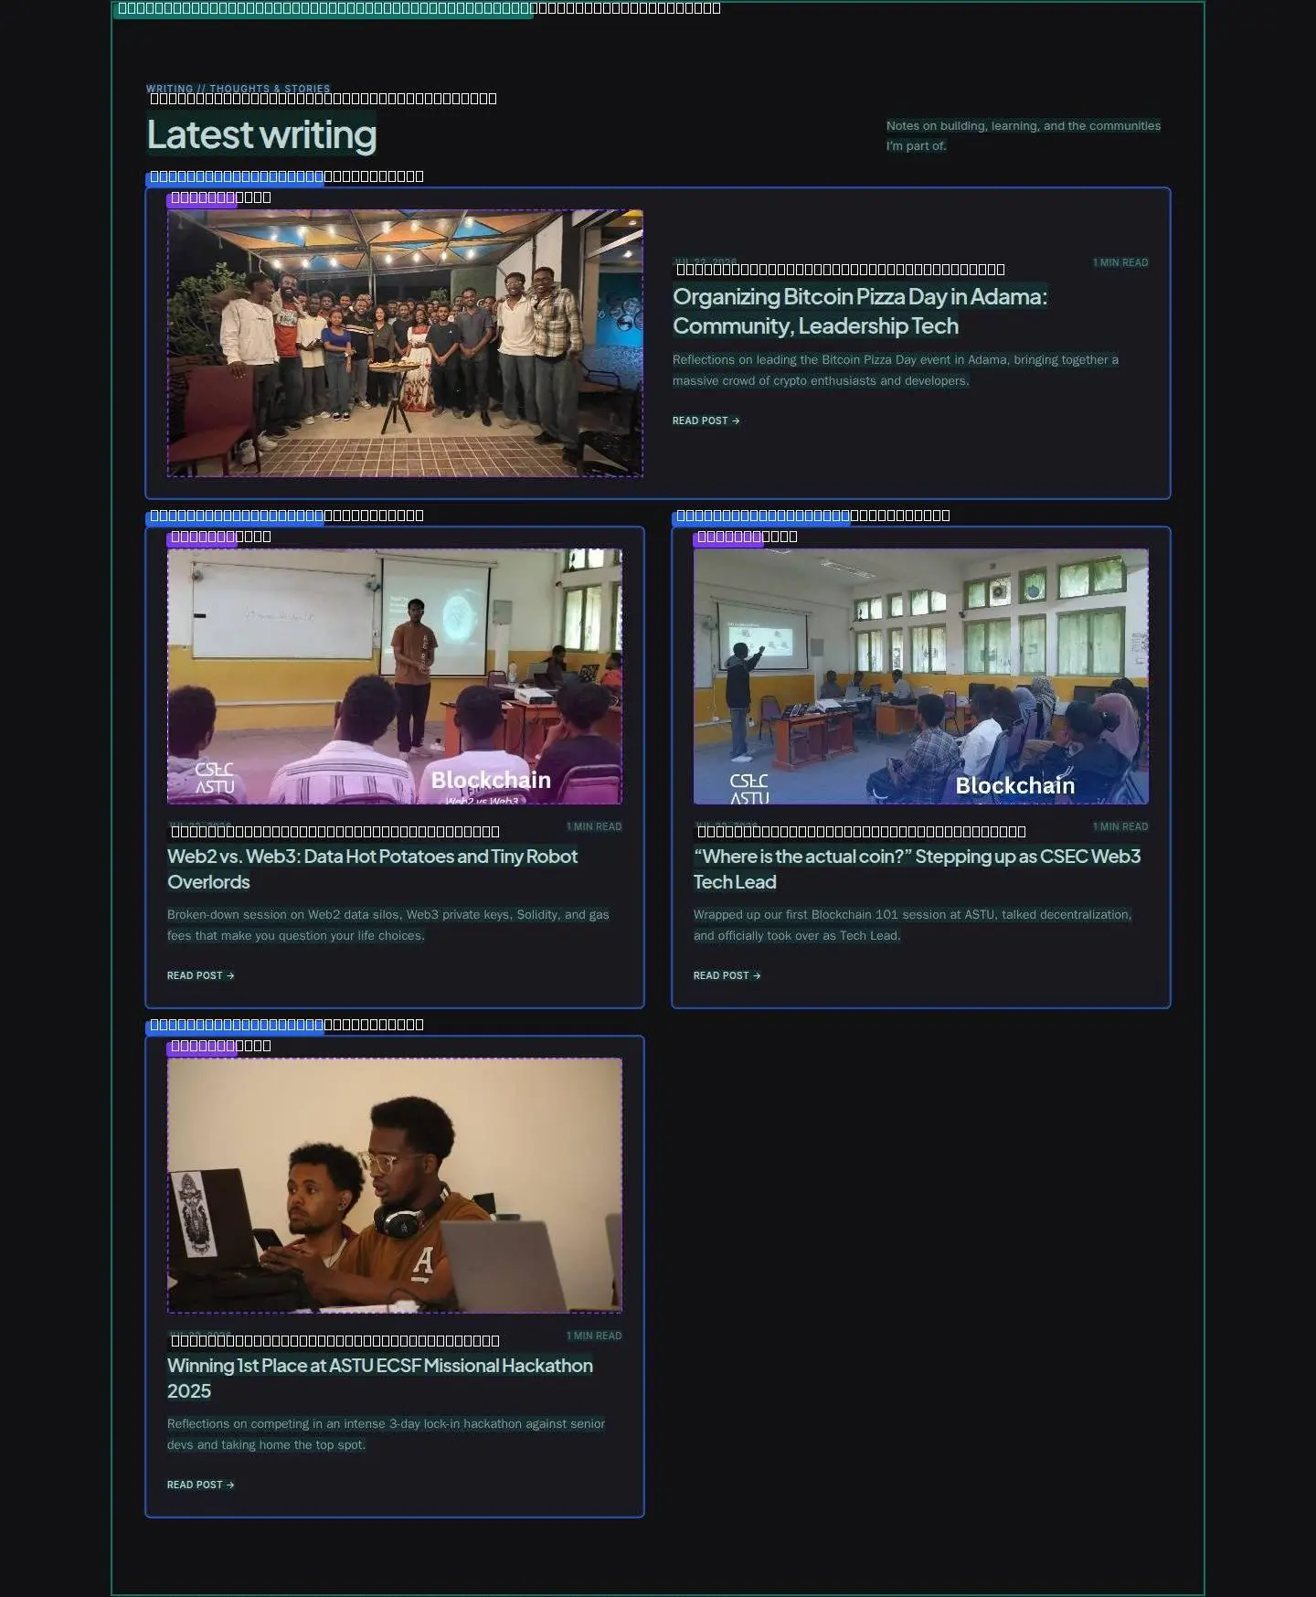Image resolution: width=1316 pixels, height=1597 pixels.
Task: Open the "Where is the actual coin?" title
Action: (x=918, y=868)
